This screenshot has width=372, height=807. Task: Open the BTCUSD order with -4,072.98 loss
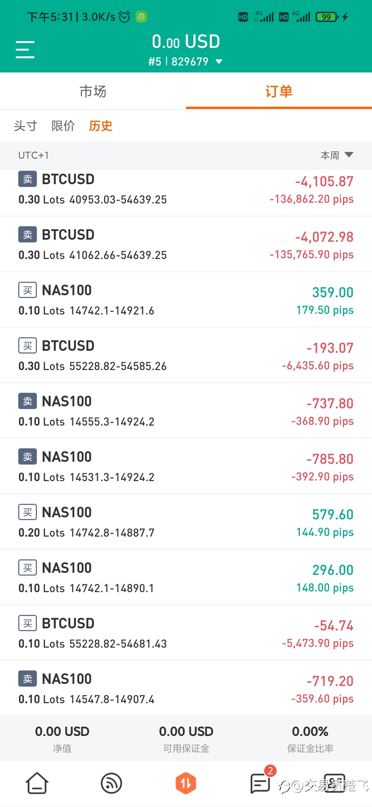(186, 245)
